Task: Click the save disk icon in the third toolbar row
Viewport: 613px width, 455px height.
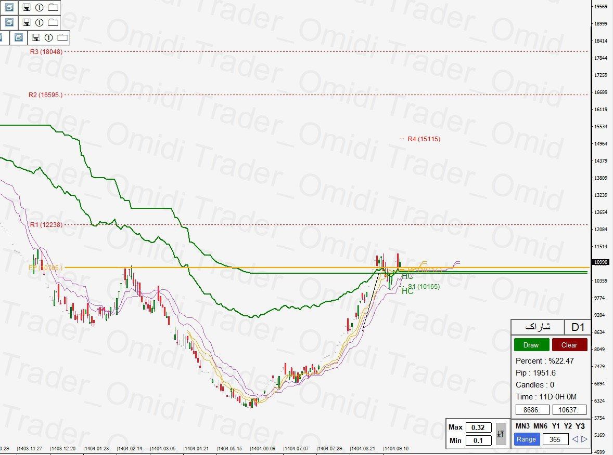Action: (x=35, y=37)
